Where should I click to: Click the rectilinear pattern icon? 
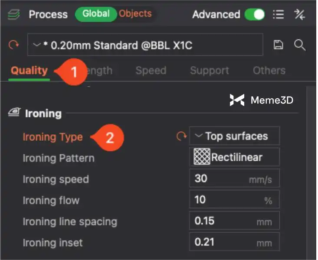(x=202, y=157)
